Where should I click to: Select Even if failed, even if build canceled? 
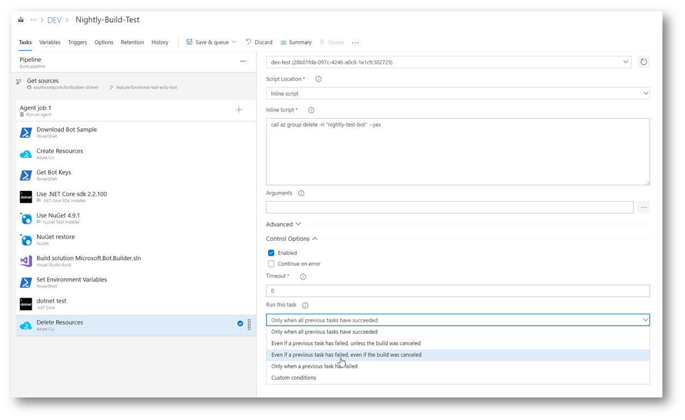click(458, 355)
